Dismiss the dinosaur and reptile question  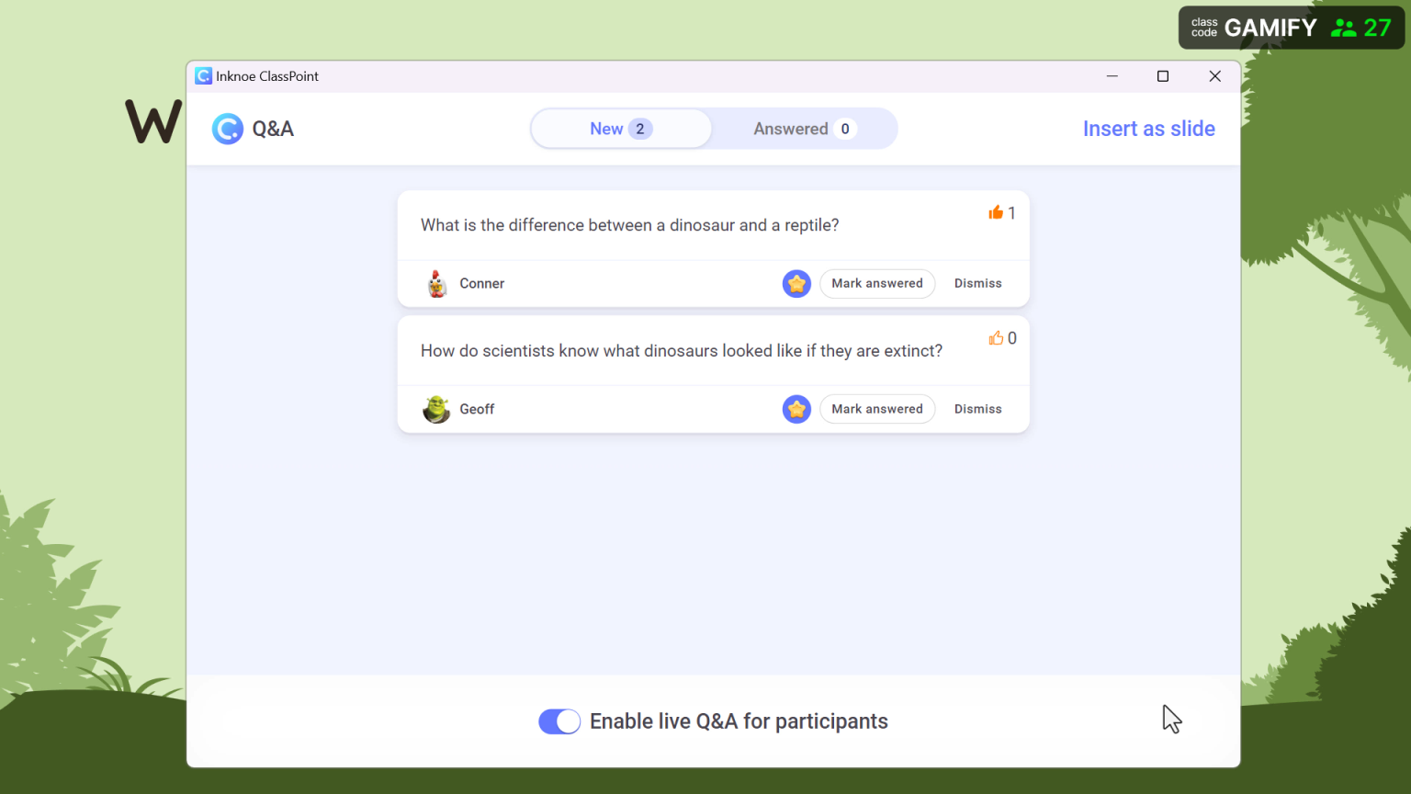pyautogui.click(x=977, y=283)
